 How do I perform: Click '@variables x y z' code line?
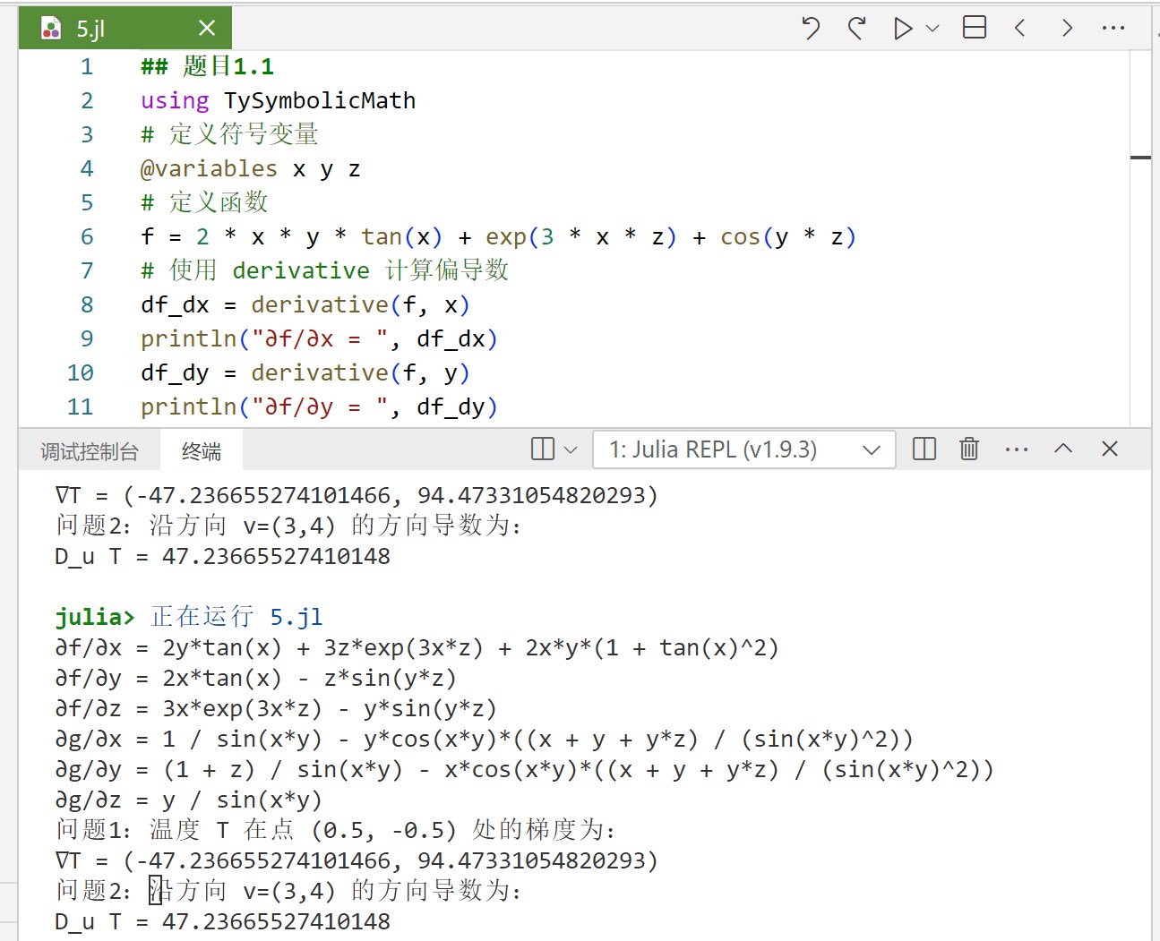coord(251,168)
